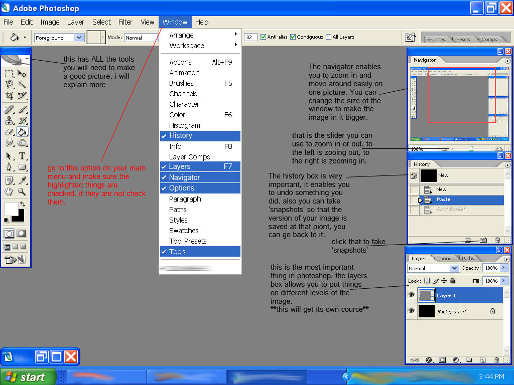This screenshot has height=385, width=514.
Task: Open the Foreground fill dropdown
Action: 58,37
